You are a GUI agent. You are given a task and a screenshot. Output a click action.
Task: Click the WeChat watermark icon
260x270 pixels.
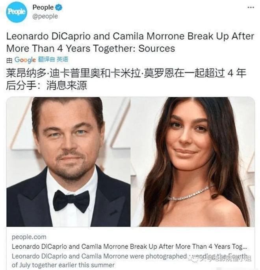click(x=195, y=258)
